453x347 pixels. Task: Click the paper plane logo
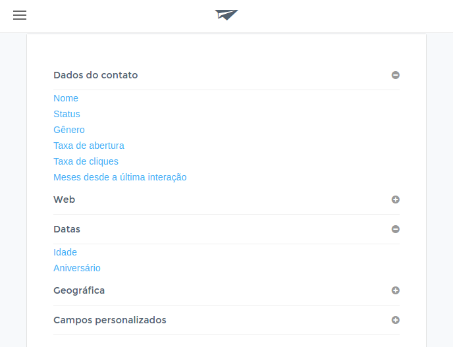click(226, 15)
